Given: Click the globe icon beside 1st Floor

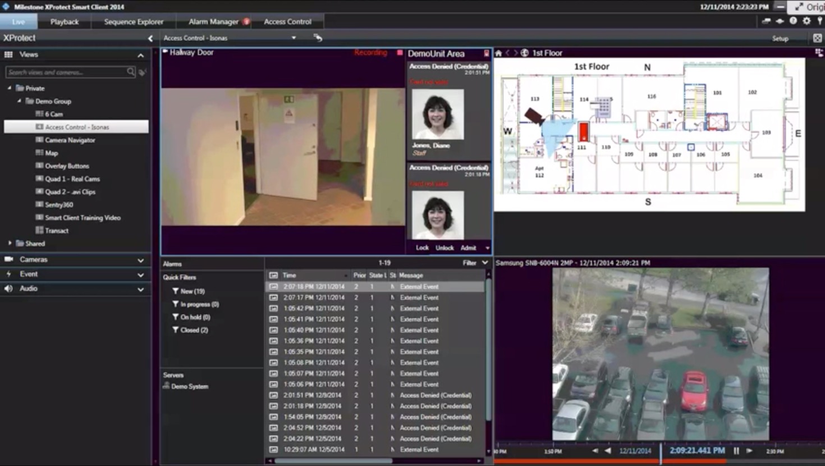Looking at the screenshot, I should coord(525,53).
